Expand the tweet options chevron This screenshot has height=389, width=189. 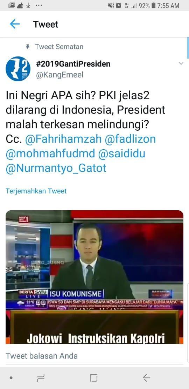181,63
